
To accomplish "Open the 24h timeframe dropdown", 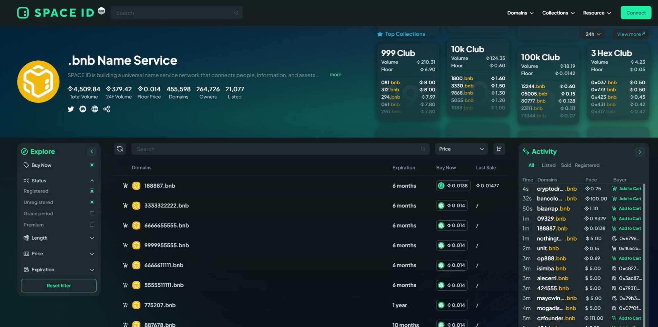I will point(592,34).
